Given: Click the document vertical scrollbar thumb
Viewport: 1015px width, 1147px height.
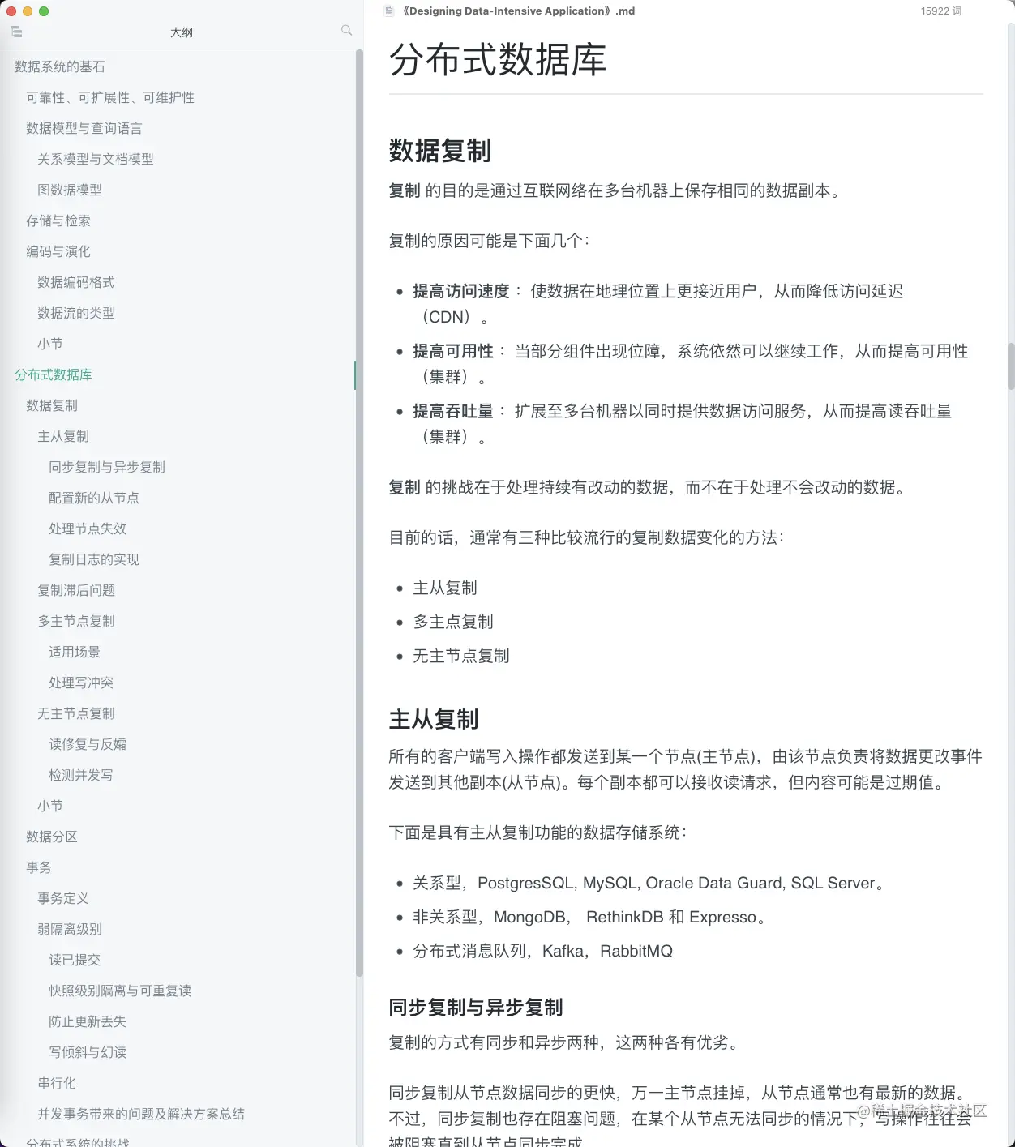Looking at the screenshot, I should (1011, 366).
